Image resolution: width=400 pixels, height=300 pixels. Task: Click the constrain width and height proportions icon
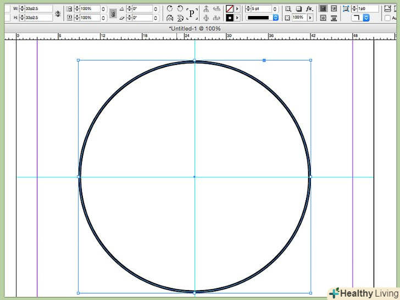coord(58,13)
